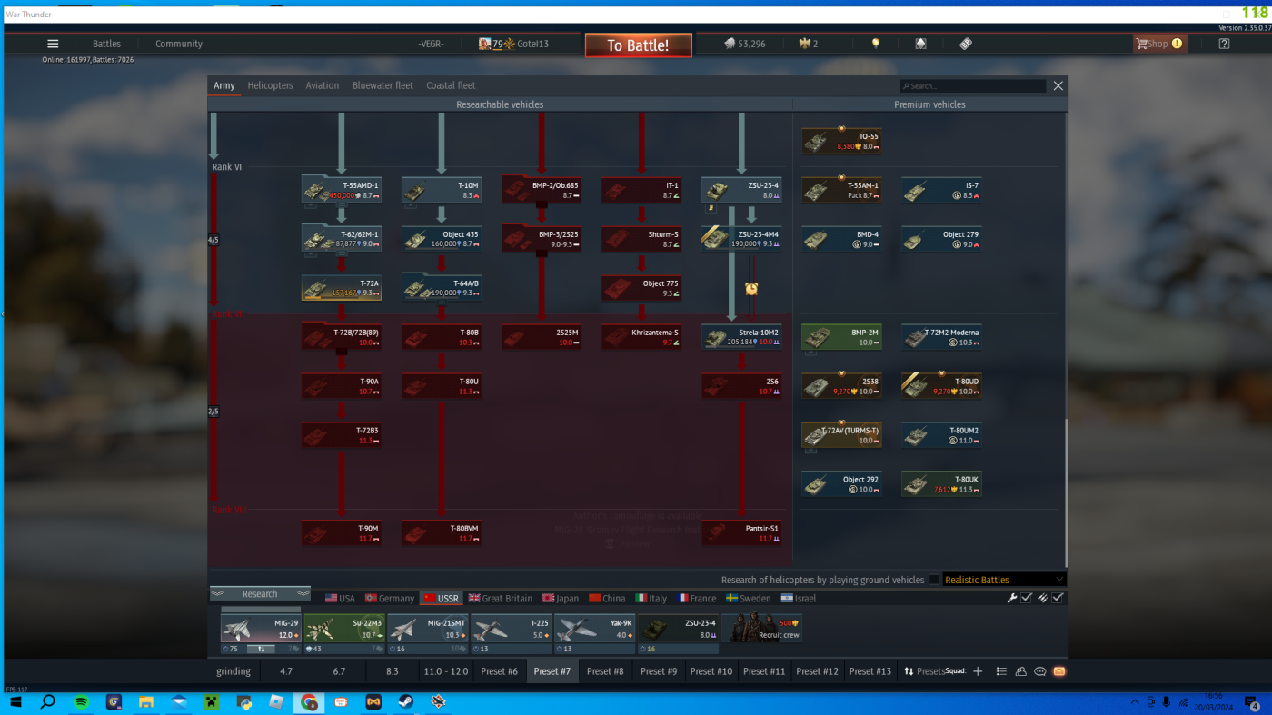Switch to the Bluewater fleet tab
The image size is (1272, 715).
pyautogui.click(x=383, y=85)
